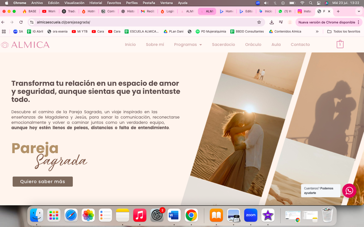Bookmark this page with the star icon

tap(259, 22)
